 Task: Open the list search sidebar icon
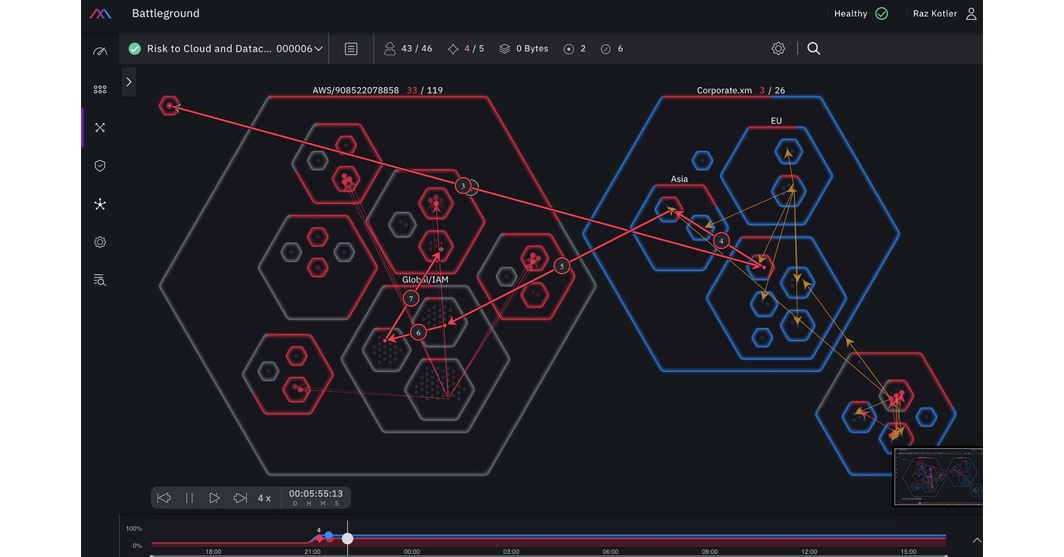100,280
